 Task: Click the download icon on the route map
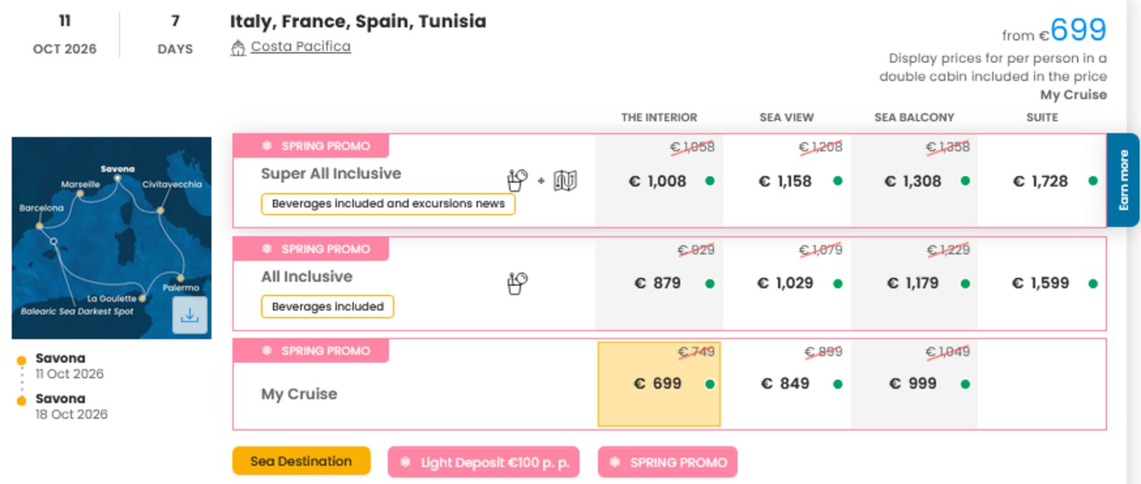(190, 314)
